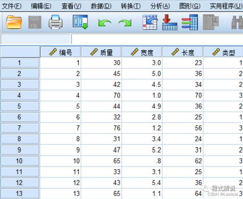243x199 pixels.
Task: Click 长度 cell with value 23
Action: coord(183,63)
